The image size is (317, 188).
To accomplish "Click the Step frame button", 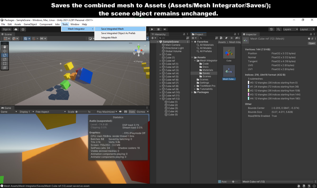I will pos(165,29).
